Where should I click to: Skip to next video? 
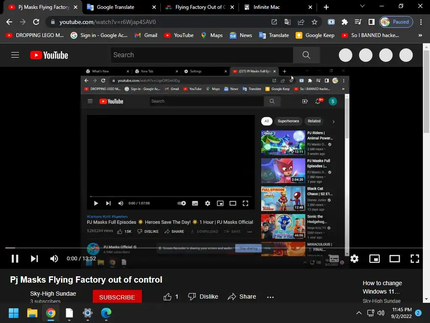pos(34,259)
